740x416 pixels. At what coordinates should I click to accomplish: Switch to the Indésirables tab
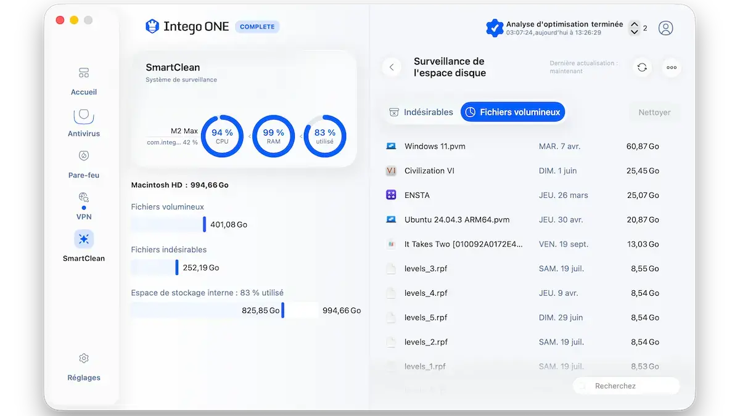421,112
